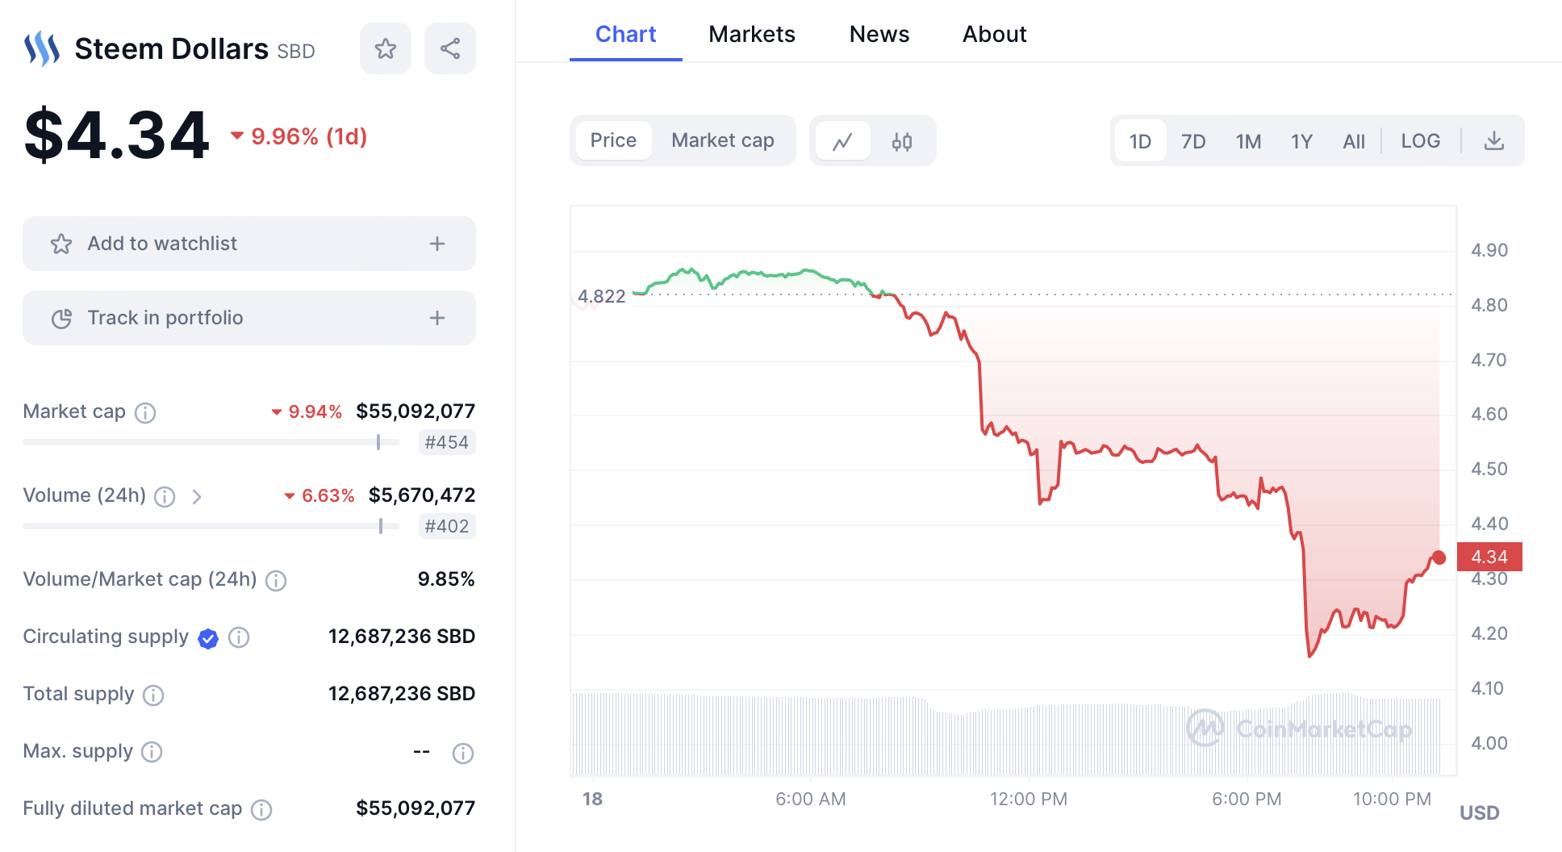The image size is (1562, 852).
Task: Download chart data with download icon
Action: (x=1494, y=141)
